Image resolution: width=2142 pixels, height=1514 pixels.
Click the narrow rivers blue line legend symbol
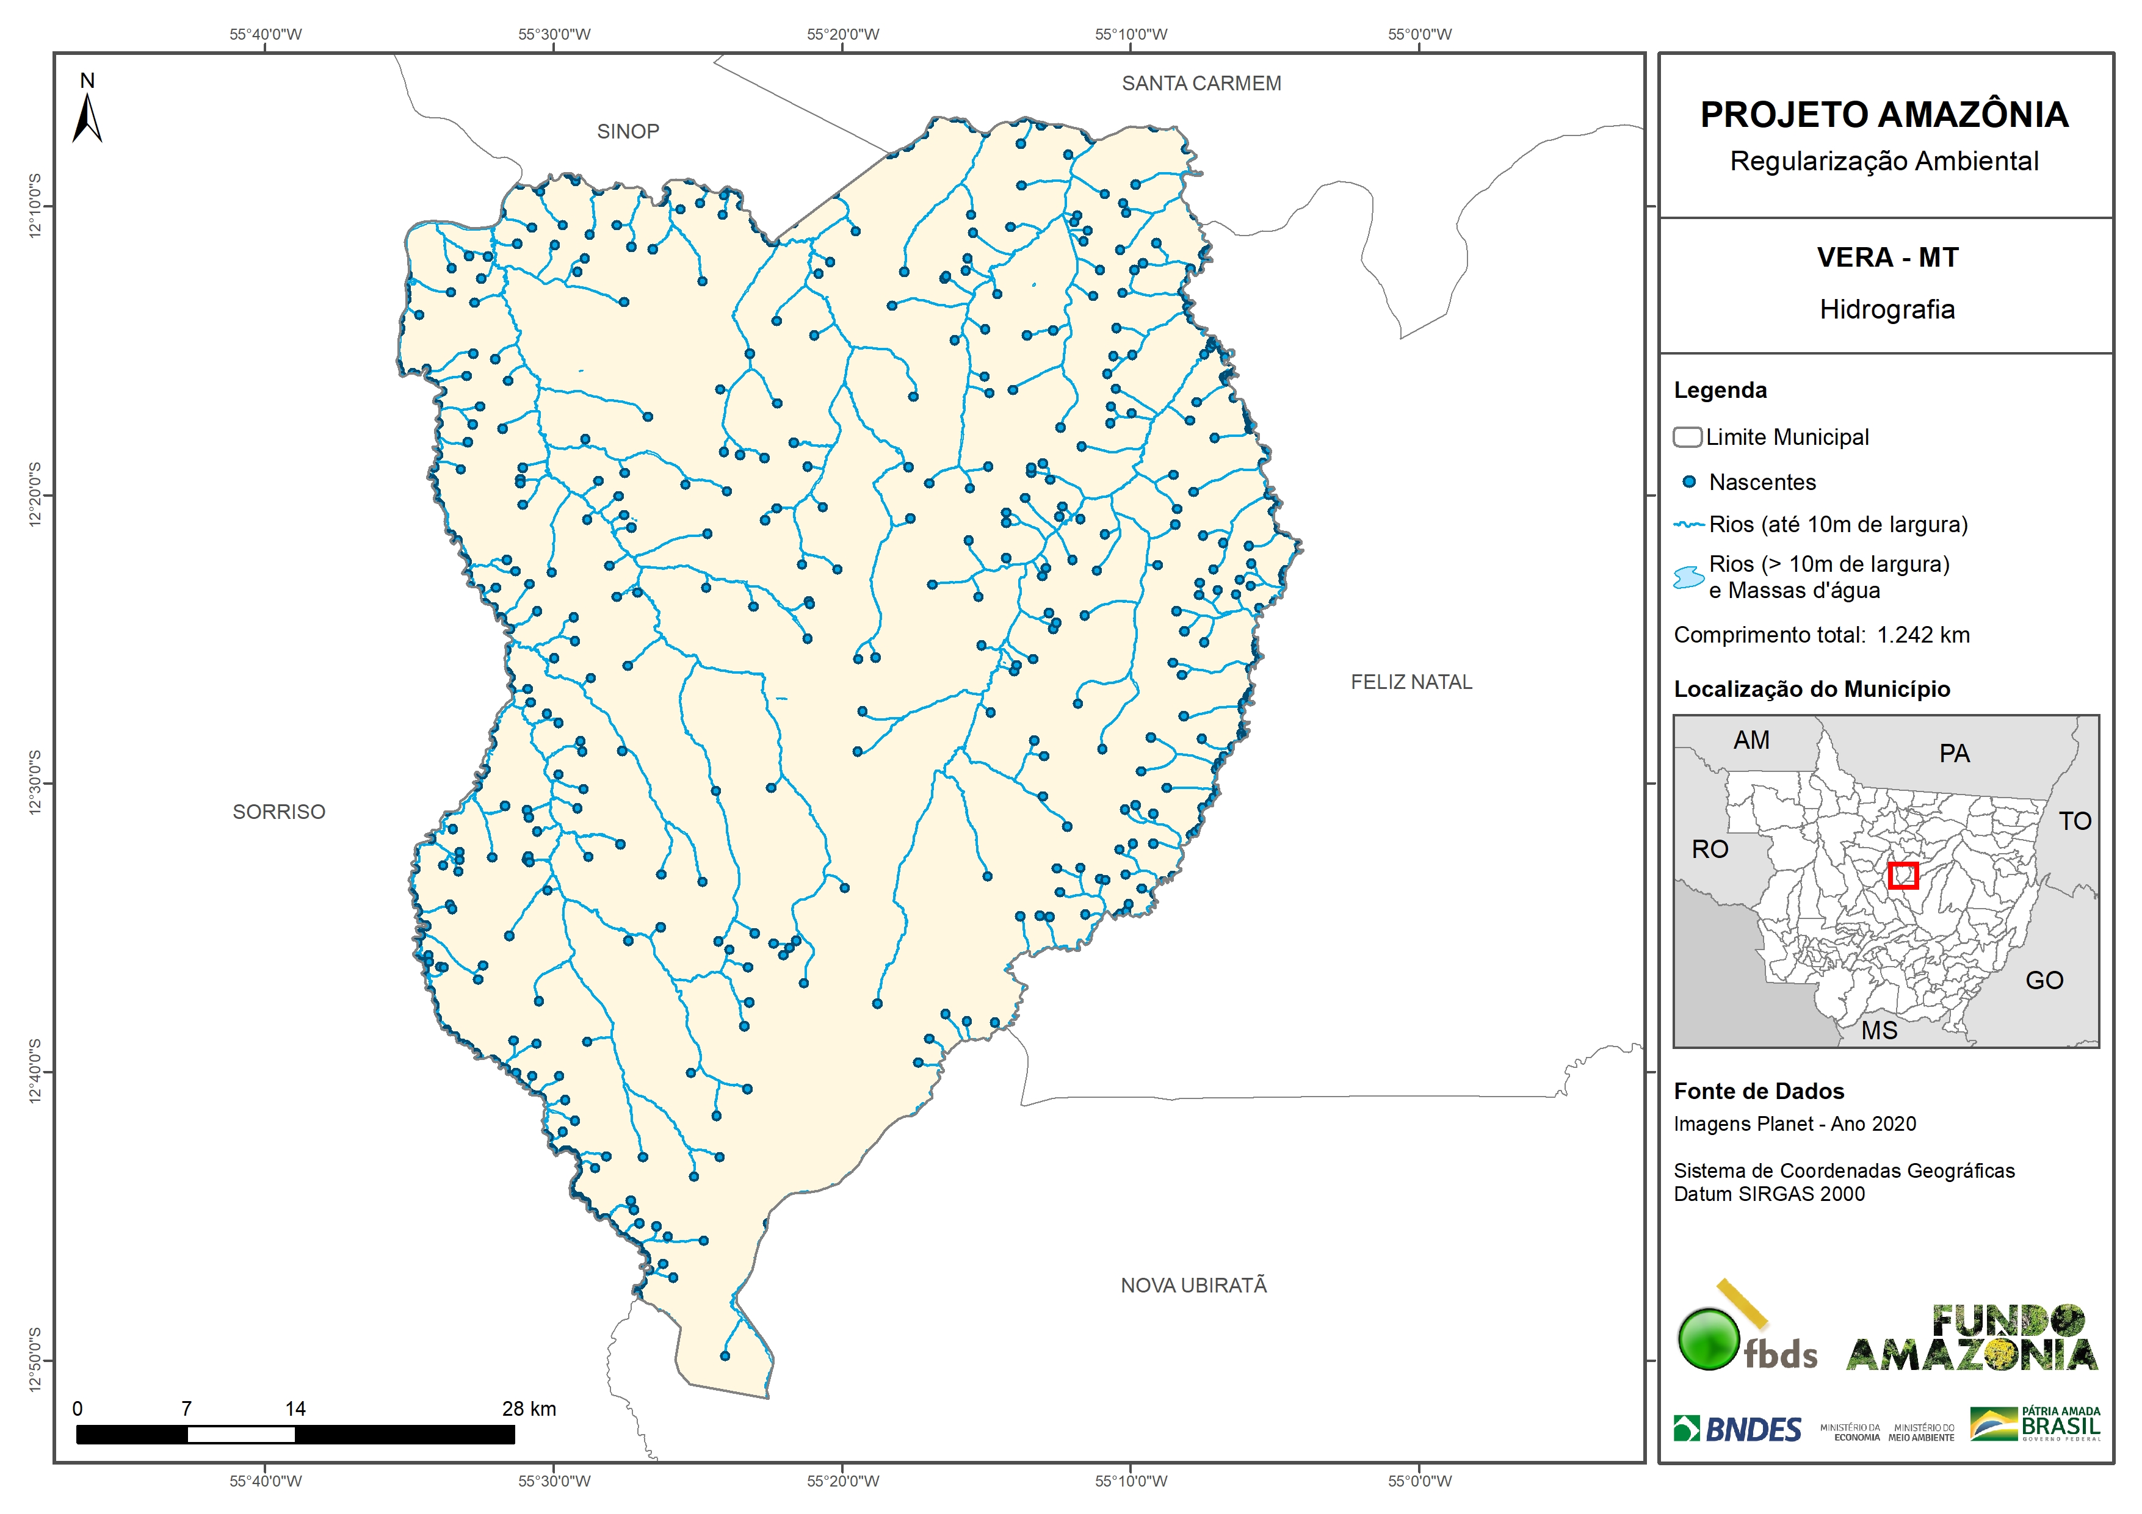click(x=1688, y=525)
